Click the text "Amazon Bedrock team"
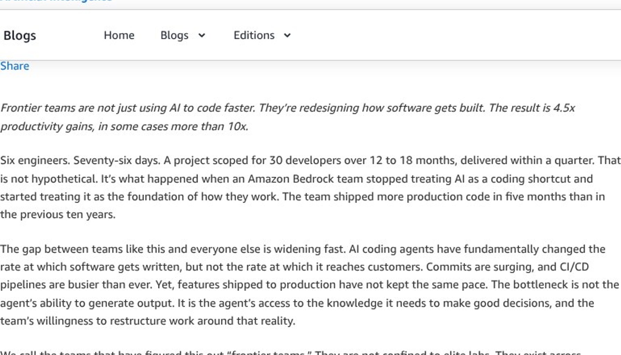621x355 pixels. pyautogui.click(x=305, y=179)
